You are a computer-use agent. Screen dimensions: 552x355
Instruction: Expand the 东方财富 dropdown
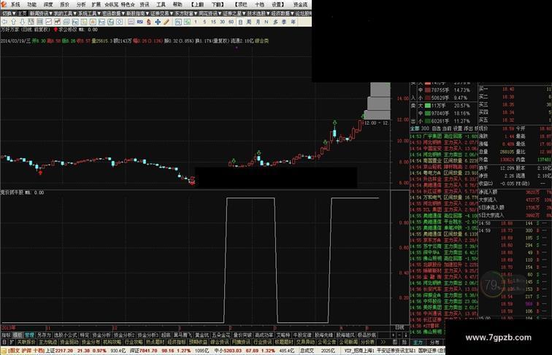pos(185,13)
